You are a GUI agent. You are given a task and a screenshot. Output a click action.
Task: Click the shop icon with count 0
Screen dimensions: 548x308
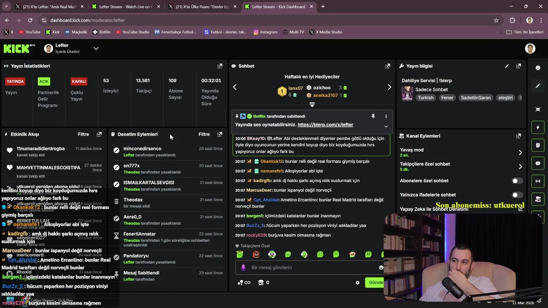264,283
